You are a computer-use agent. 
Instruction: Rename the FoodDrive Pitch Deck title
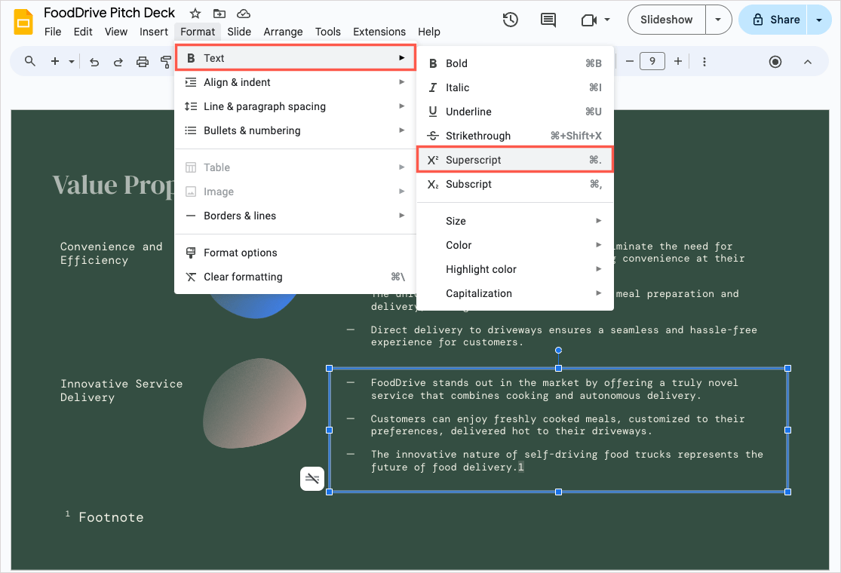[109, 13]
